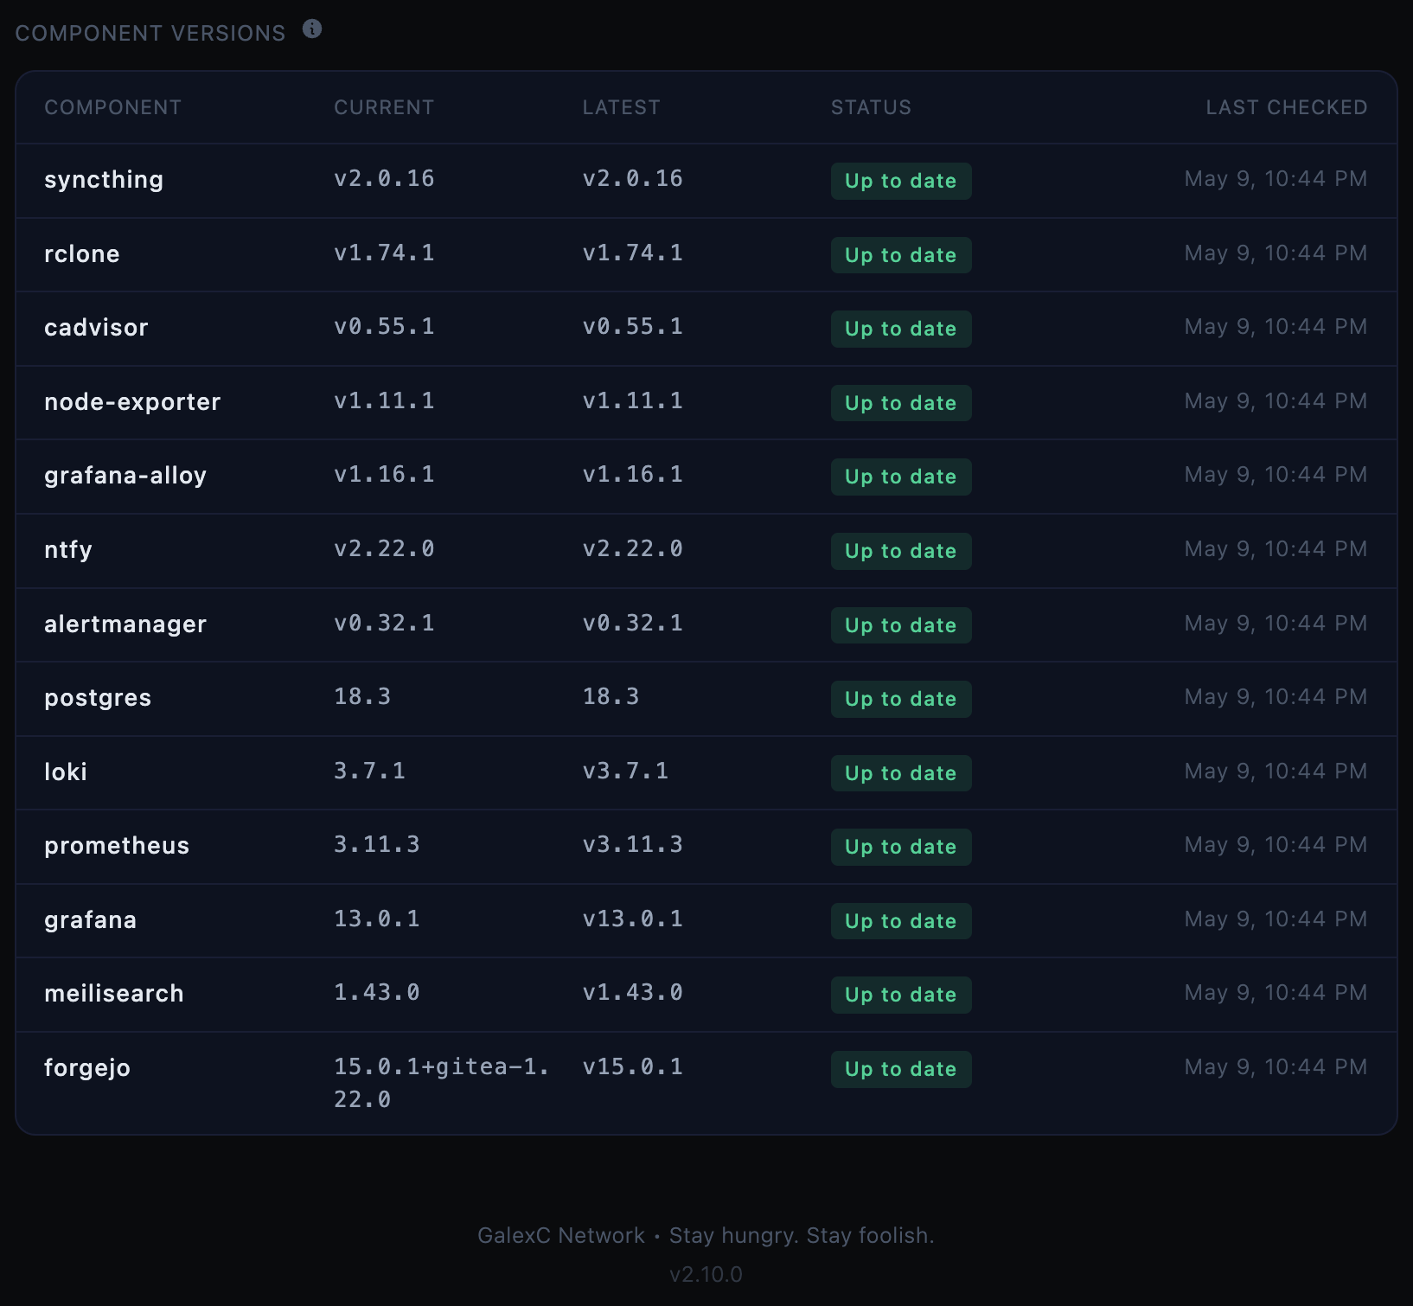This screenshot has height=1306, width=1413.
Task: Select the loki component name
Action: click(x=66, y=772)
